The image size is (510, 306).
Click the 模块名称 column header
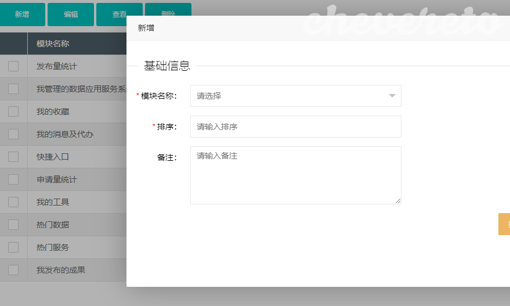[x=77, y=44]
